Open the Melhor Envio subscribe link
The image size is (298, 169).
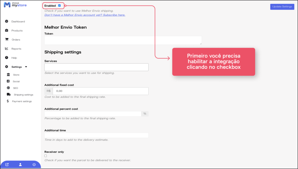click(x=85, y=15)
